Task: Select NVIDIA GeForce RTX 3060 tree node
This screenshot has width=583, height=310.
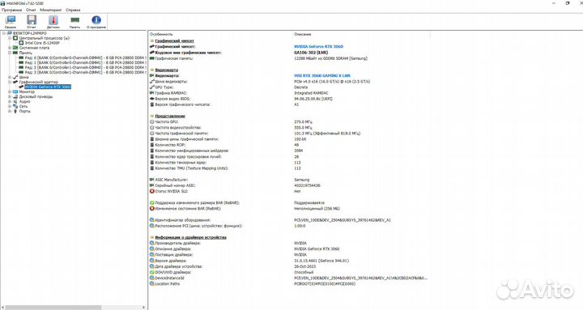Action: pos(48,87)
